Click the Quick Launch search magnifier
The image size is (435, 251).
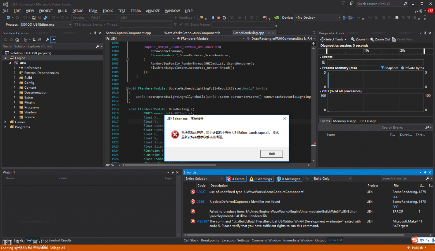[405, 4]
